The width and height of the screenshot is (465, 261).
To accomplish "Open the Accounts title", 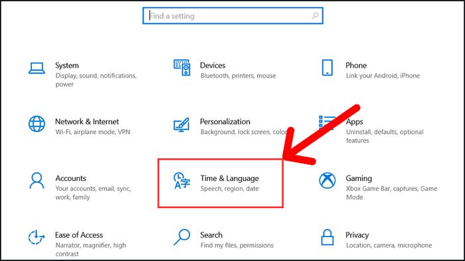I will [x=71, y=178].
